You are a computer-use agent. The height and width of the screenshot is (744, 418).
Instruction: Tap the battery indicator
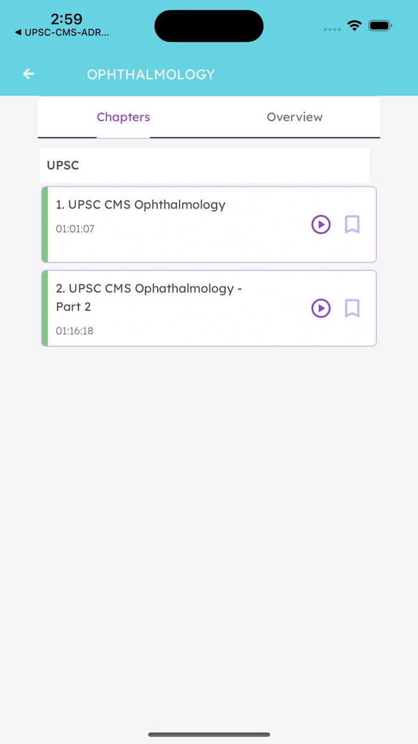[379, 26]
